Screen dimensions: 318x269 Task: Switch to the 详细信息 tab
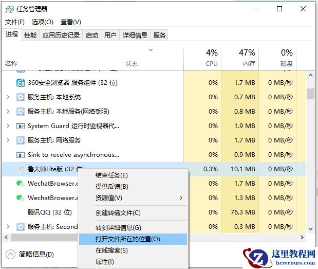tap(135, 35)
